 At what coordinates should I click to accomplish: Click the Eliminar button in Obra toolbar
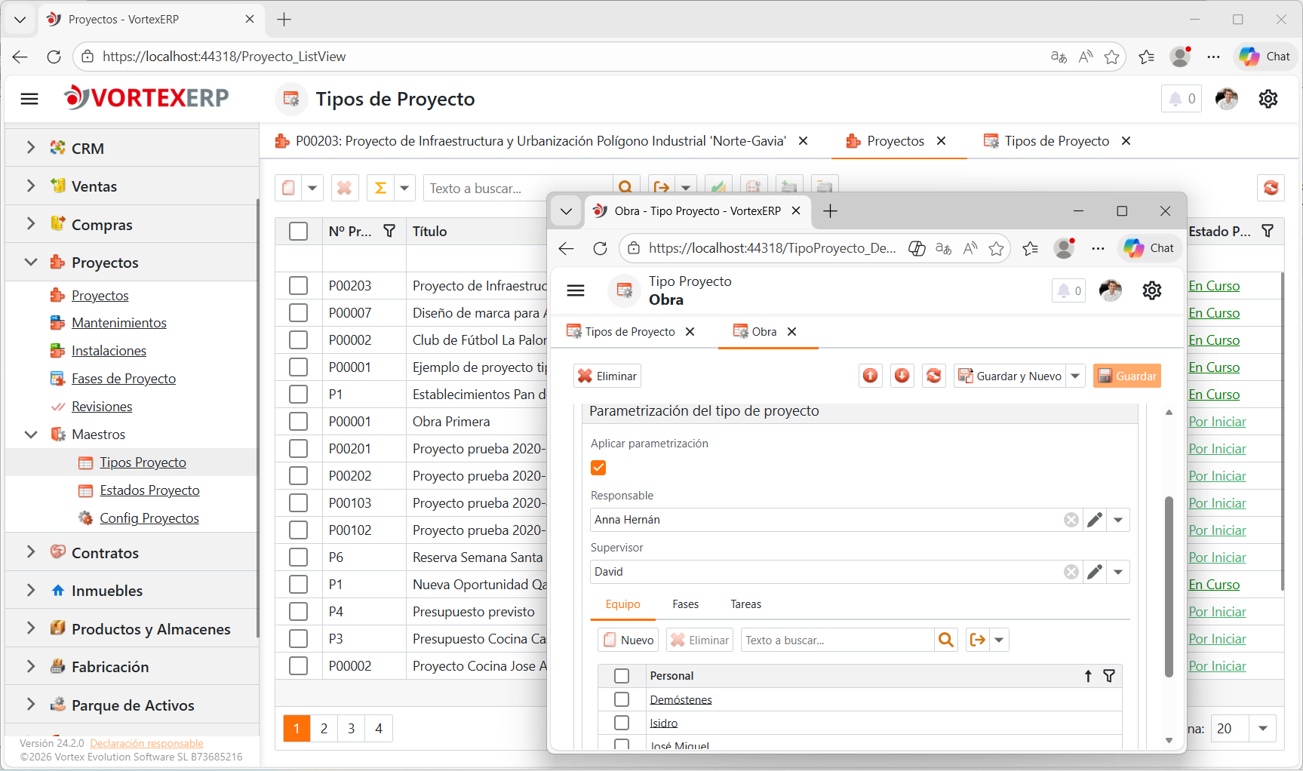(x=608, y=376)
